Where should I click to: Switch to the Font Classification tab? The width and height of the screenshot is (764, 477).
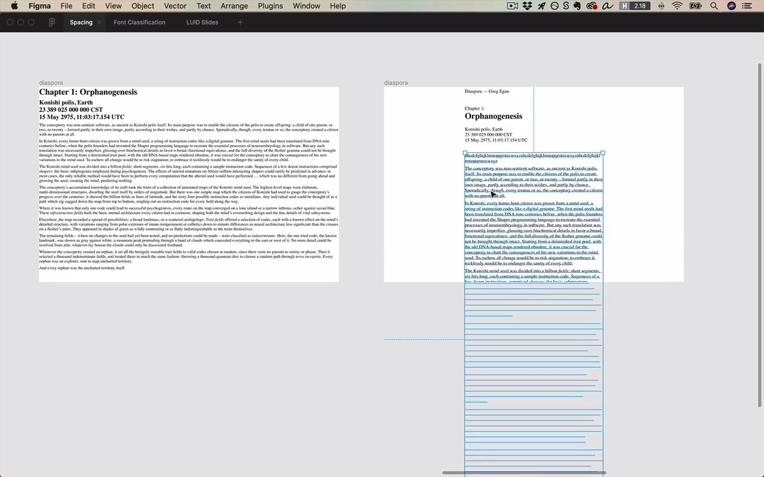[x=139, y=23]
